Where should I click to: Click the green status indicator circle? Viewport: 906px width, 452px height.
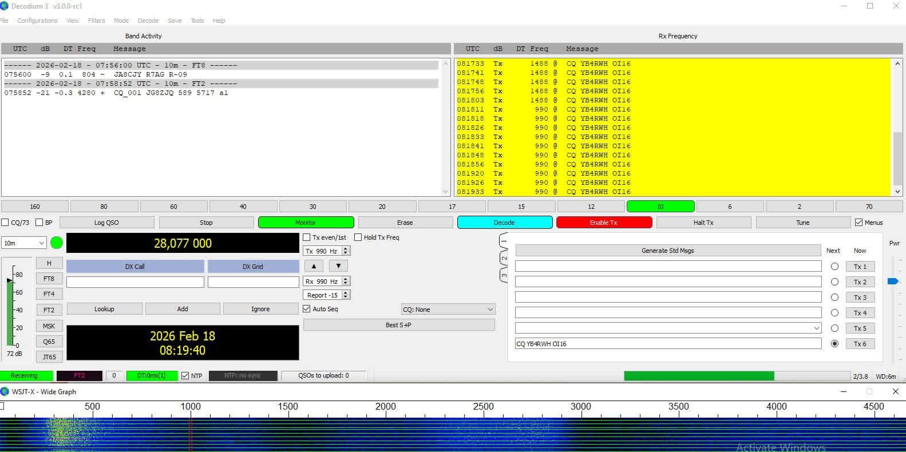click(57, 243)
